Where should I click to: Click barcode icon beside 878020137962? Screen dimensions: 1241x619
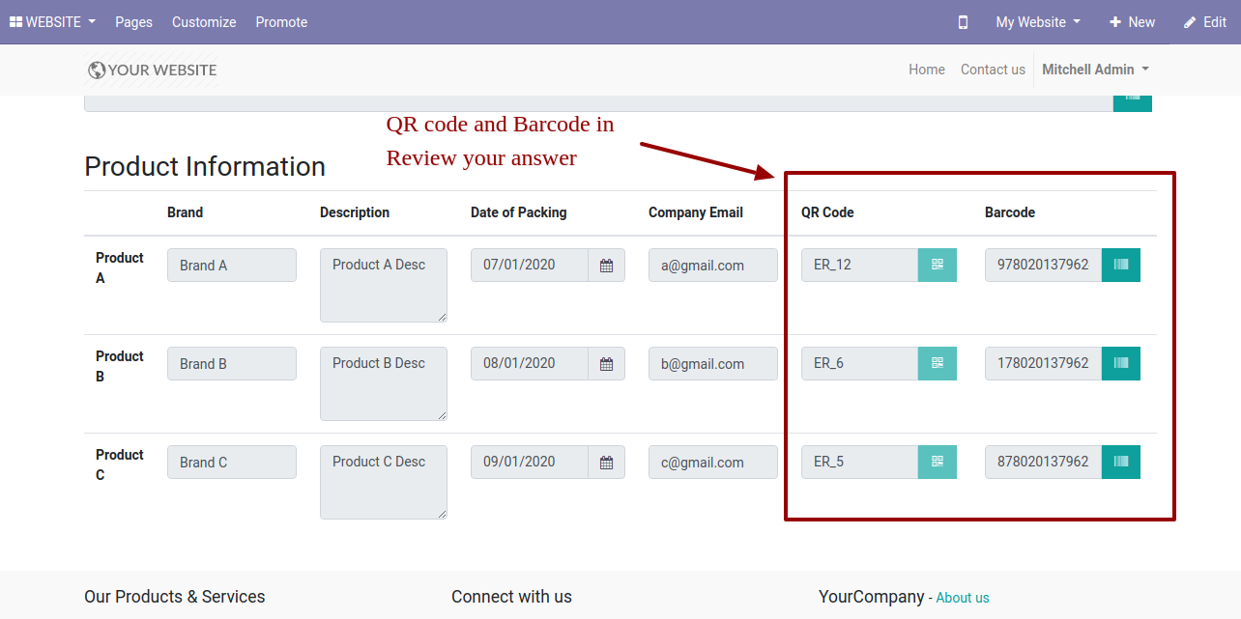[1121, 462]
